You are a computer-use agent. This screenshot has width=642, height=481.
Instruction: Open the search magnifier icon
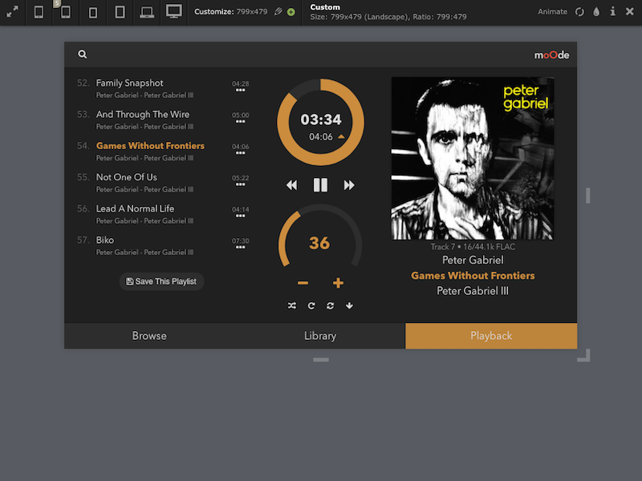[x=83, y=54]
